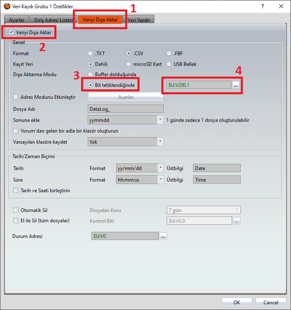Screen dimensions: 291x310
Task: Select the .TXT format radio button
Action: click(x=90, y=54)
